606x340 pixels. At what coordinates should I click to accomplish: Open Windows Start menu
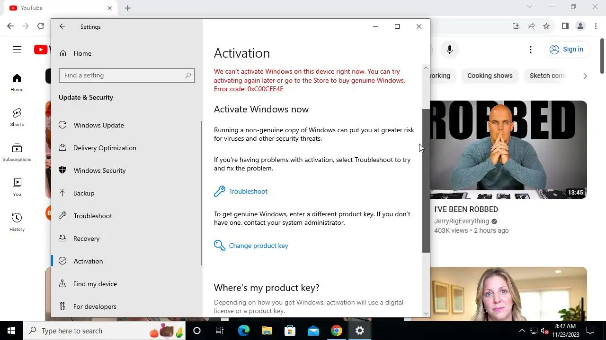click(x=11, y=331)
